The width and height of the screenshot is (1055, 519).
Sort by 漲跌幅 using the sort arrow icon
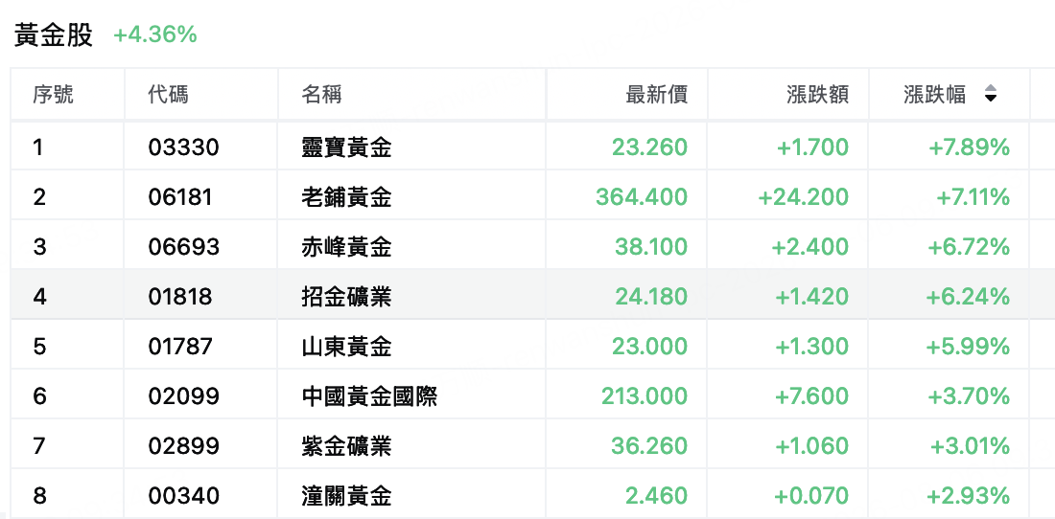[990, 94]
